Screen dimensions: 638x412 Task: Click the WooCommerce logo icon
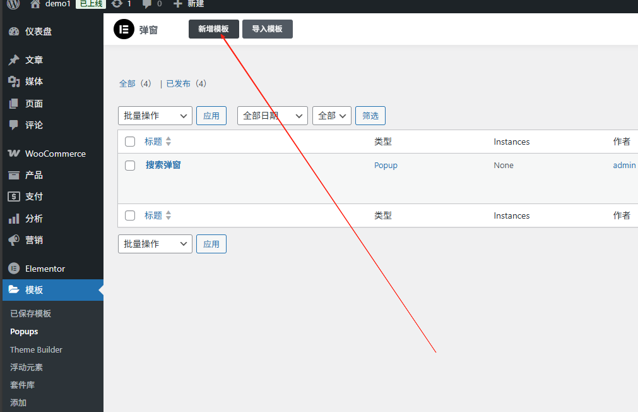14,153
